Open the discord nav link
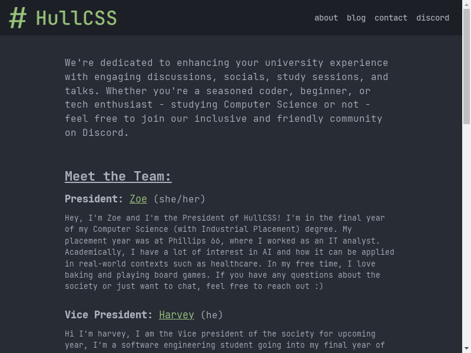 (433, 18)
